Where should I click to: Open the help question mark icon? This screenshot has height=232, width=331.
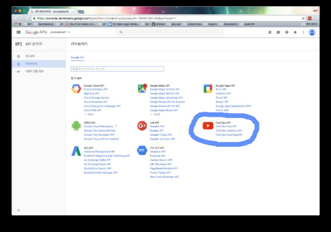coord(287,32)
